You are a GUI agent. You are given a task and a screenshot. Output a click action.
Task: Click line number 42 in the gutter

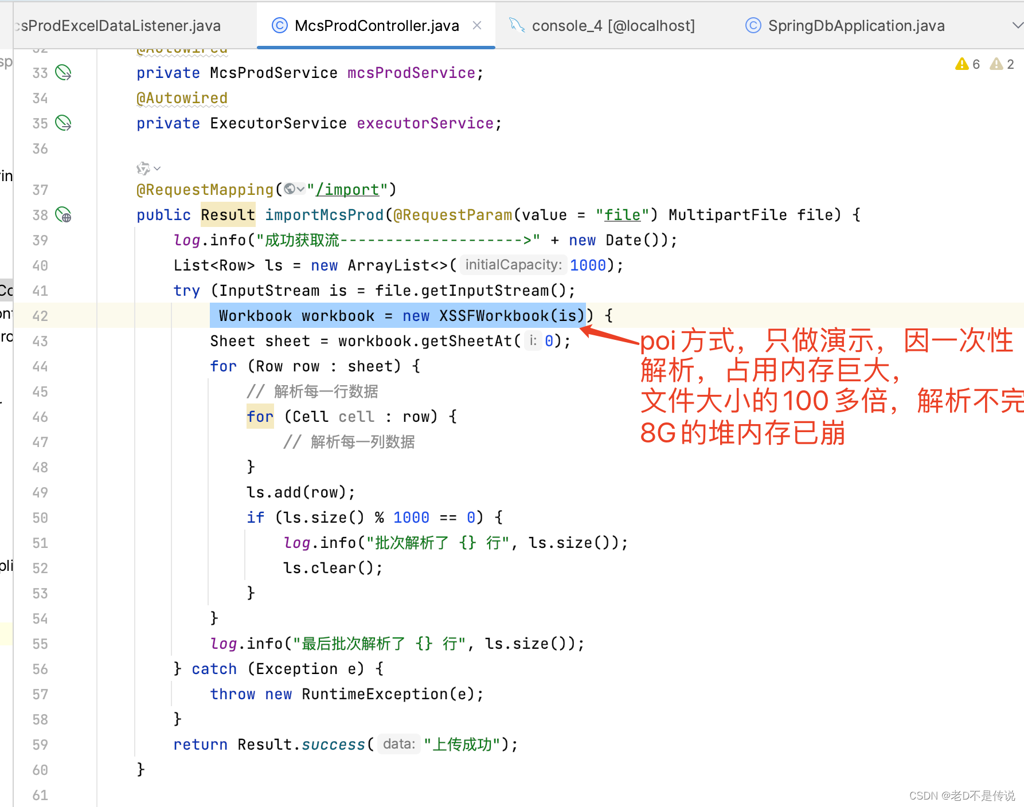coord(40,316)
